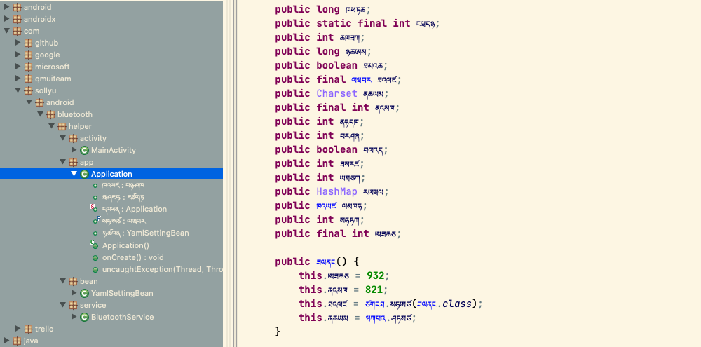The width and height of the screenshot is (701, 347).
Task: Click the service package icon
Action: point(73,305)
